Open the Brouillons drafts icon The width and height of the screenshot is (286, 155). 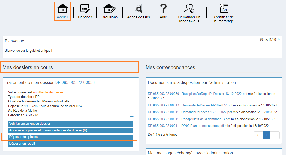(x=109, y=9)
